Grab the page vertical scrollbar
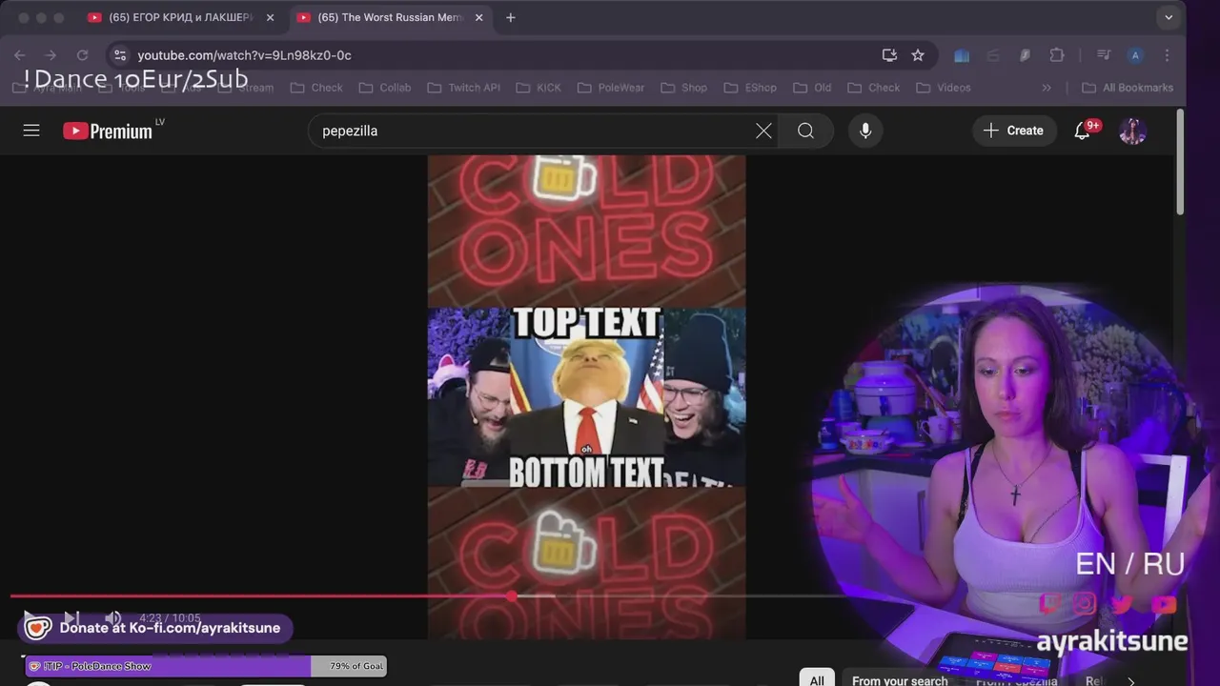 1180,162
